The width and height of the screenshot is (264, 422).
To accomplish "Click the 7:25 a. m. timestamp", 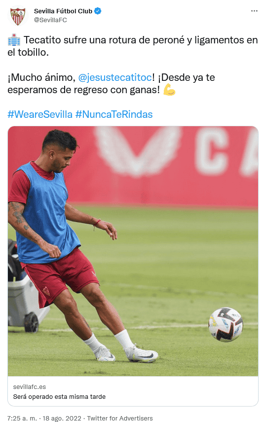I will click(22, 418).
